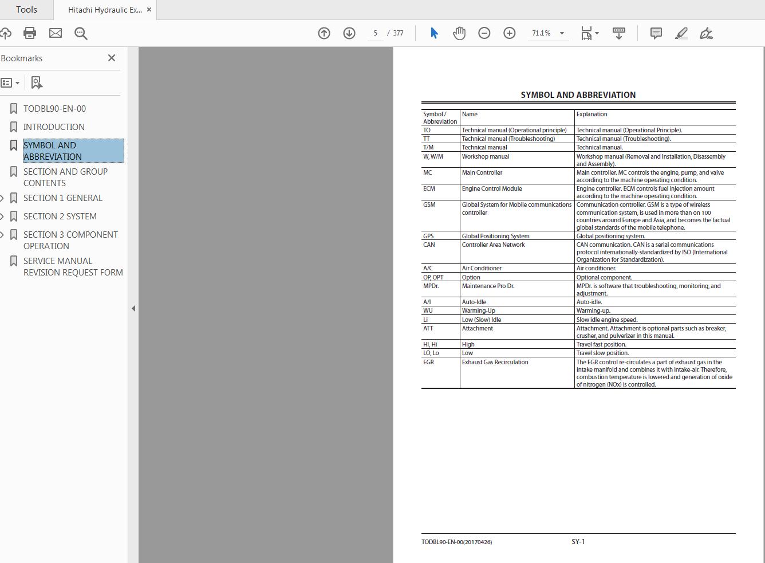Viewport: 765px width, 563px height.
Task: Open SECTION 2 SYSTEM bookmark
Action: [60, 216]
